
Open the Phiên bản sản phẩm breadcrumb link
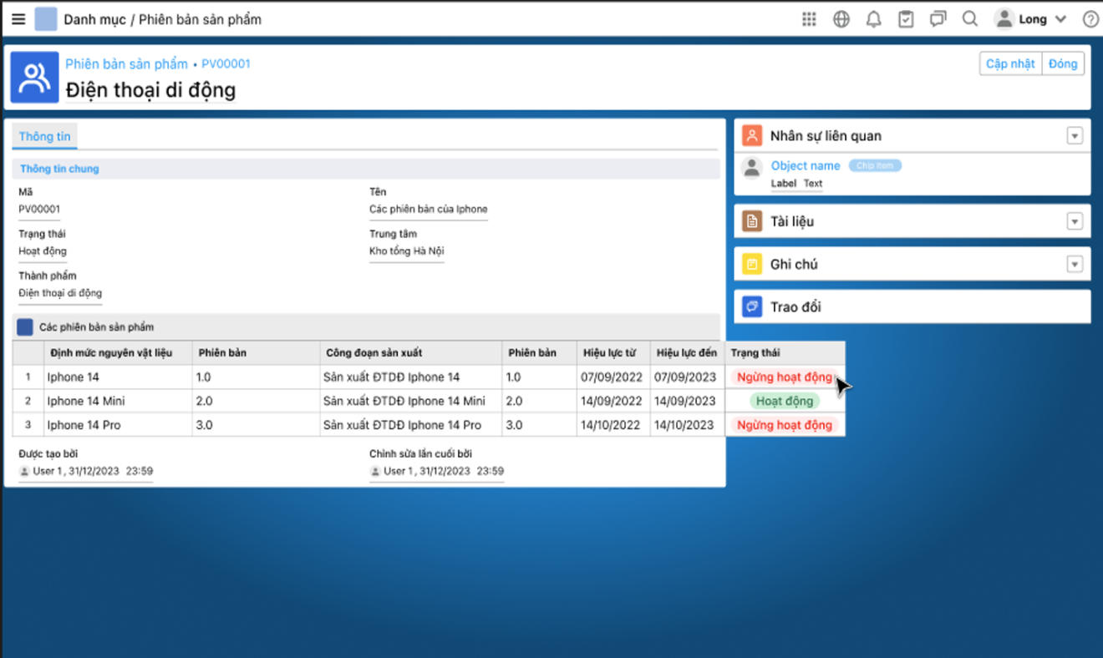click(126, 63)
